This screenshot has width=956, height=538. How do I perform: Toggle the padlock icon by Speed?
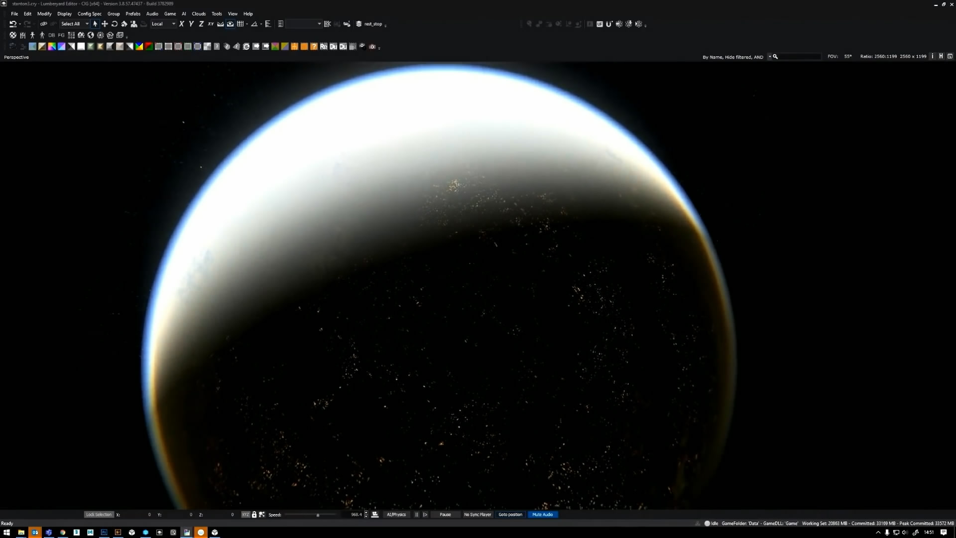[x=254, y=515]
